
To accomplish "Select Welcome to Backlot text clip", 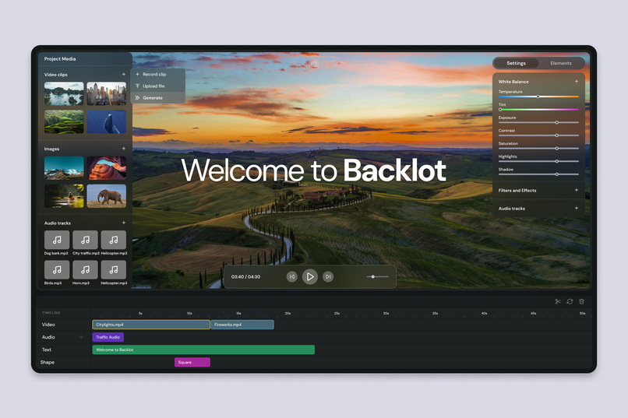I will (x=203, y=350).
